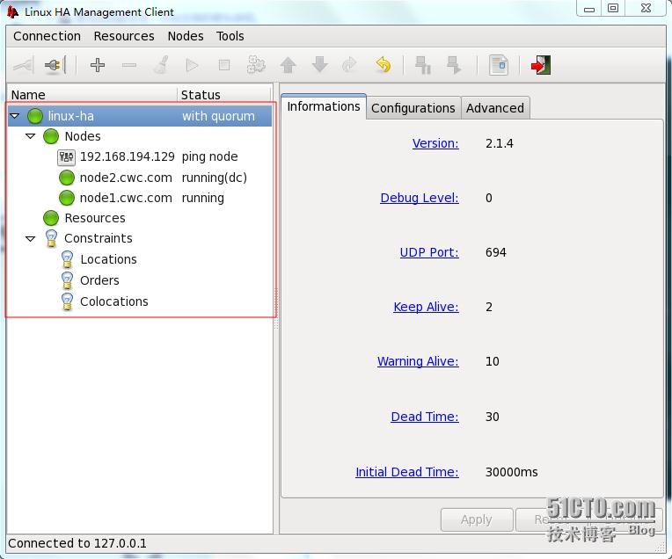
Task: Click the grayed curved redo arrow icon
Action: (350, 65)
